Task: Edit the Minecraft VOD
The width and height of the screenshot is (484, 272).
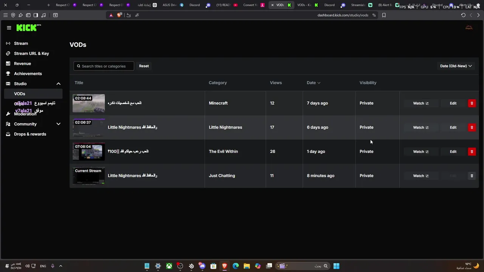Action: [453, 103]
